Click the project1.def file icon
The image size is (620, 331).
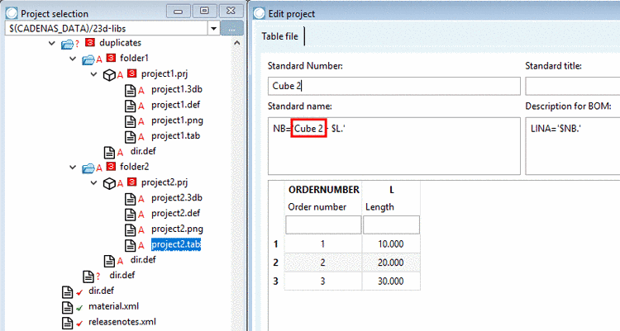(130, 106)
